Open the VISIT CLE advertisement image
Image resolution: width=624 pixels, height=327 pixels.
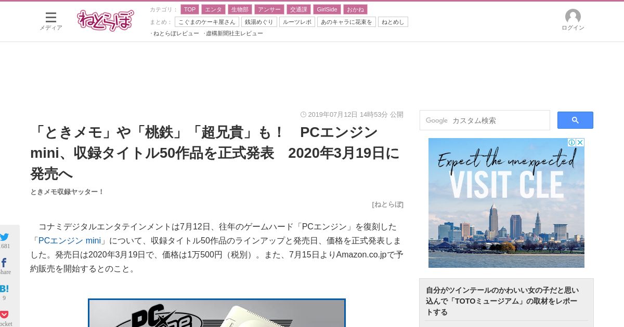click(506, 203)
